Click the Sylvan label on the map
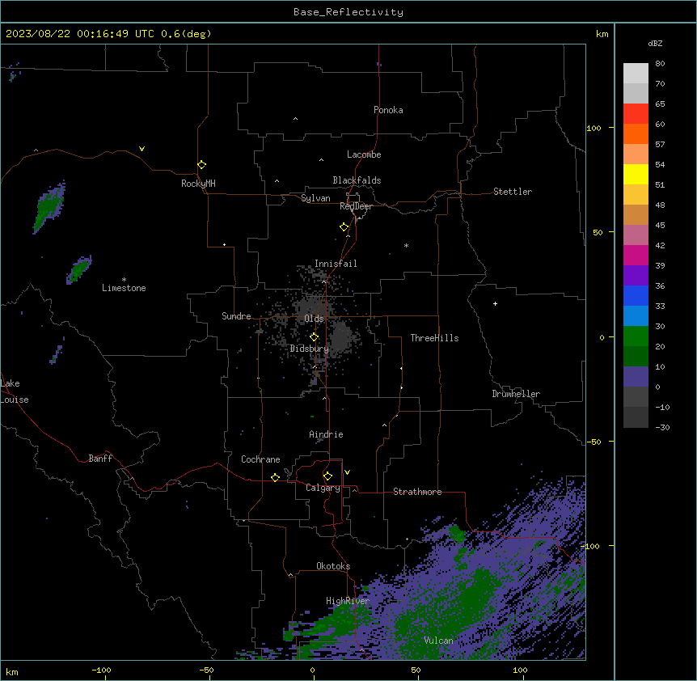 315,198
